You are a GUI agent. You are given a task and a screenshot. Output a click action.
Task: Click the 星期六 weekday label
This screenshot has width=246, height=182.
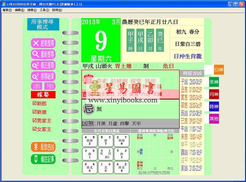click(x=101, y=59)
